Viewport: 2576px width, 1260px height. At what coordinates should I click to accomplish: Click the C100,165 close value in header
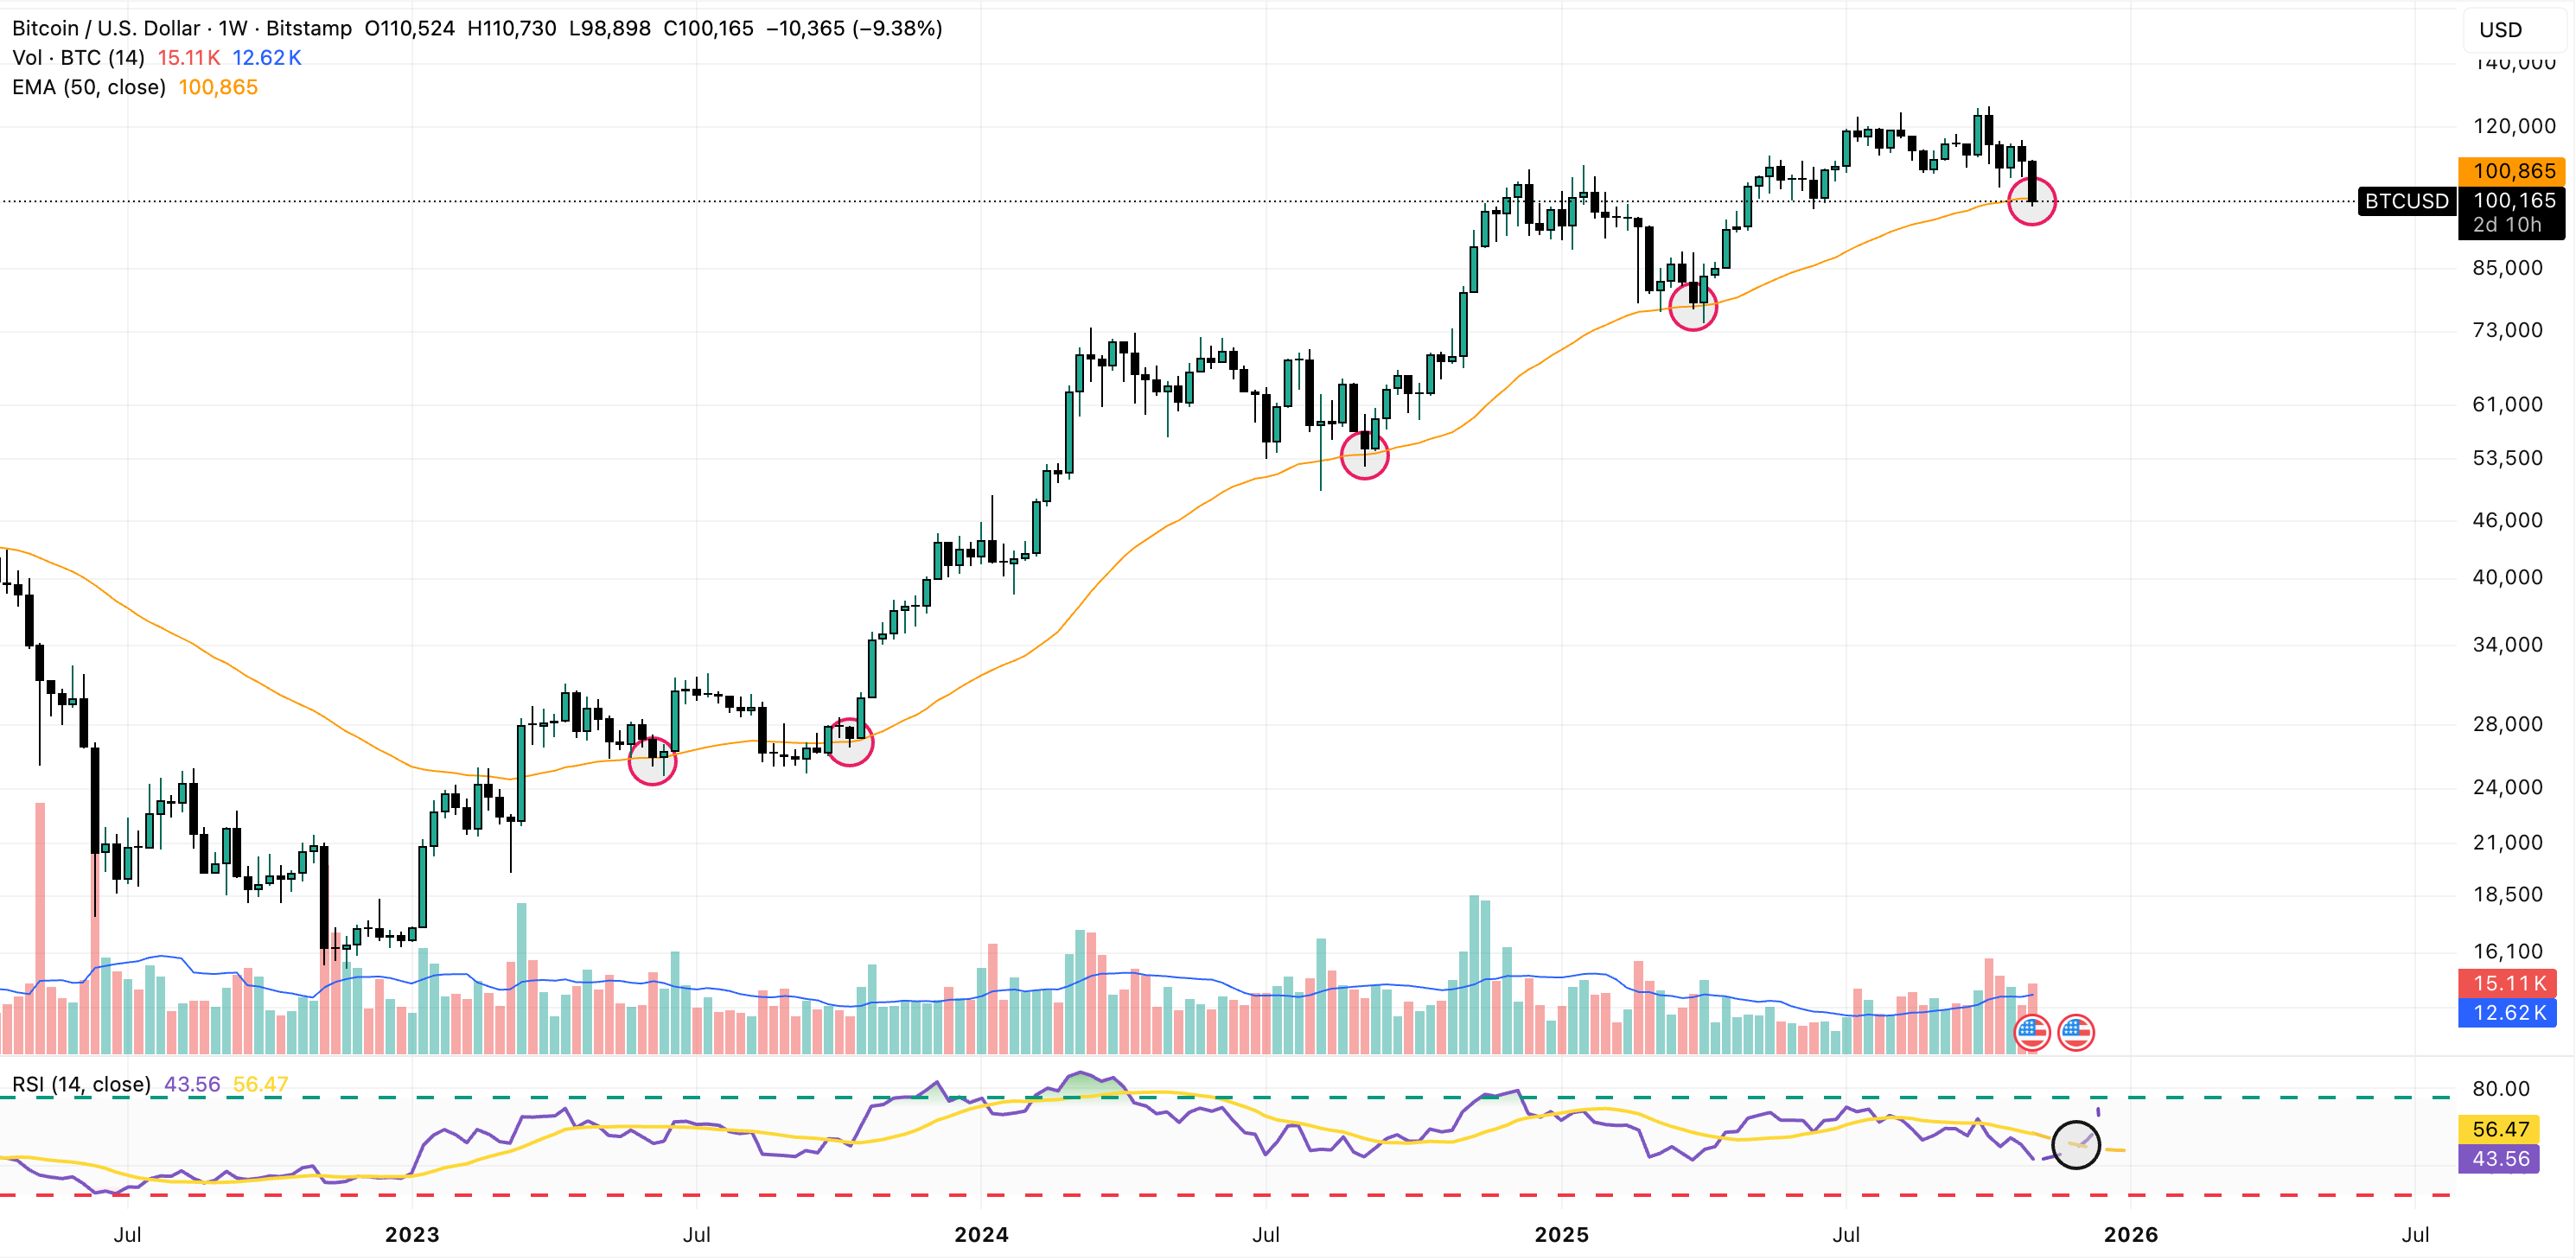[708, 28]
